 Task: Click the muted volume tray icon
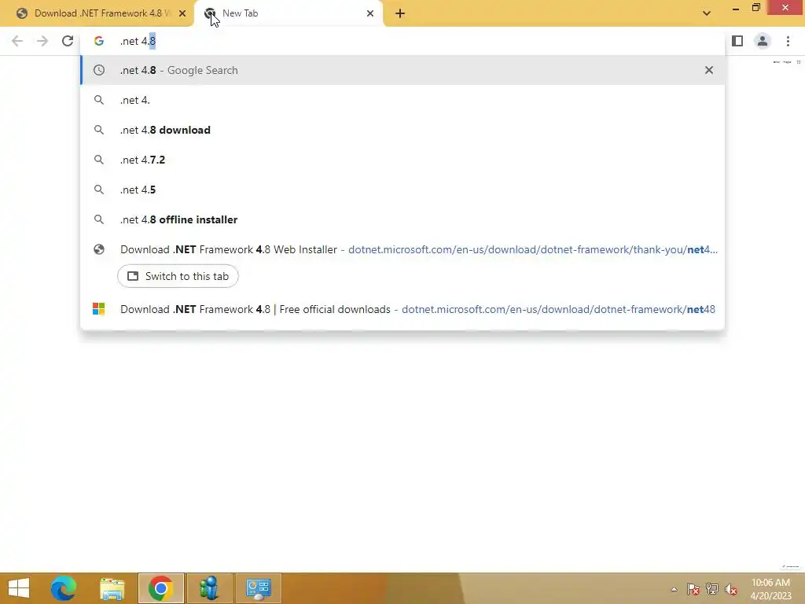point(731,589)
